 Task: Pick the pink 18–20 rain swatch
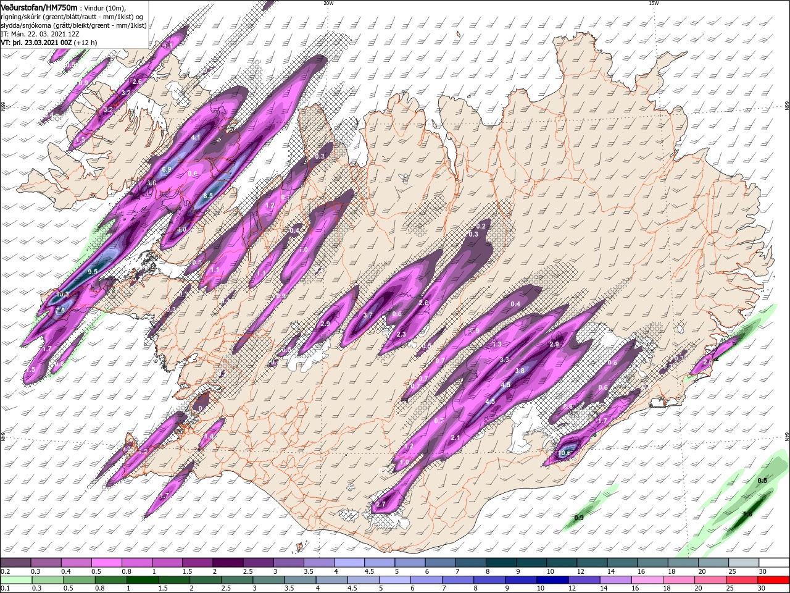678,580
